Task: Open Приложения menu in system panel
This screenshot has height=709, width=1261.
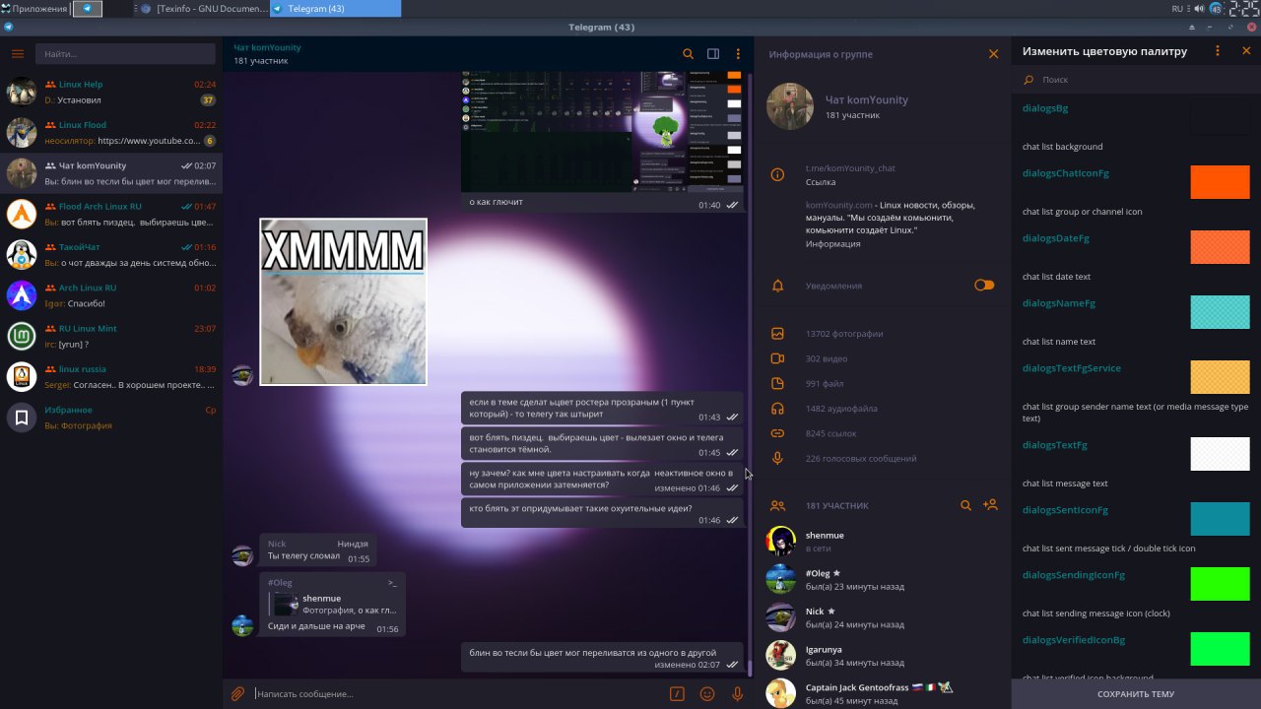Action: coord(34,8)
